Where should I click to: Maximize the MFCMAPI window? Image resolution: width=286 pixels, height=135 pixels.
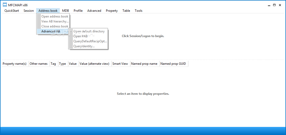pyautogui.click(x=274, y=5)
